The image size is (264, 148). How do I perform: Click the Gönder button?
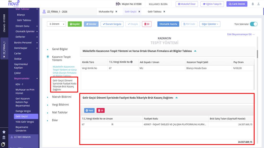coord(91,24)
